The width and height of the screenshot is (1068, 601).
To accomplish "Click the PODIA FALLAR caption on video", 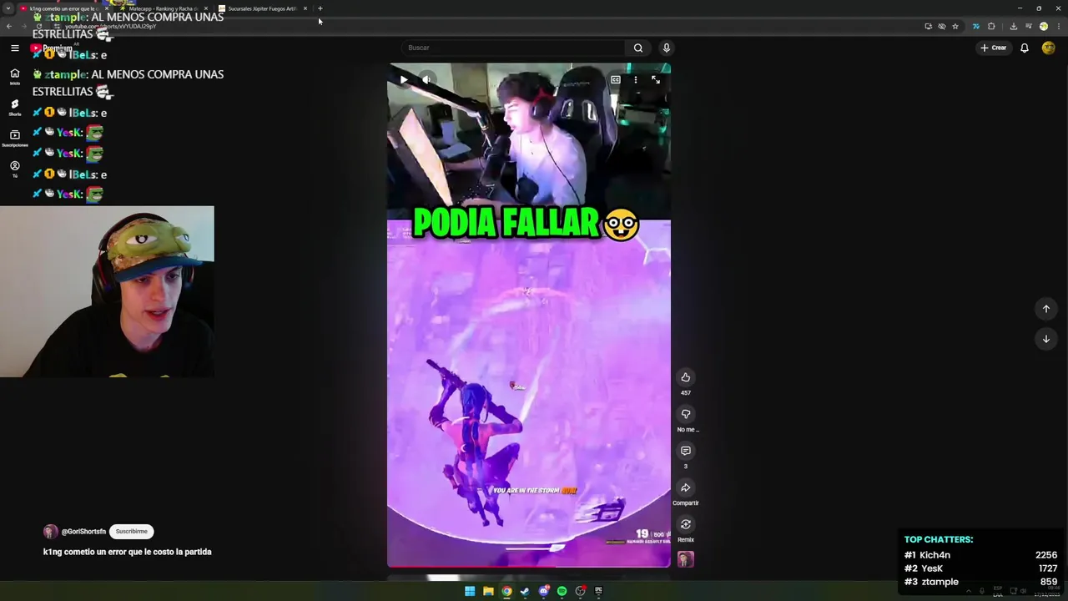I will click(526, 224).
